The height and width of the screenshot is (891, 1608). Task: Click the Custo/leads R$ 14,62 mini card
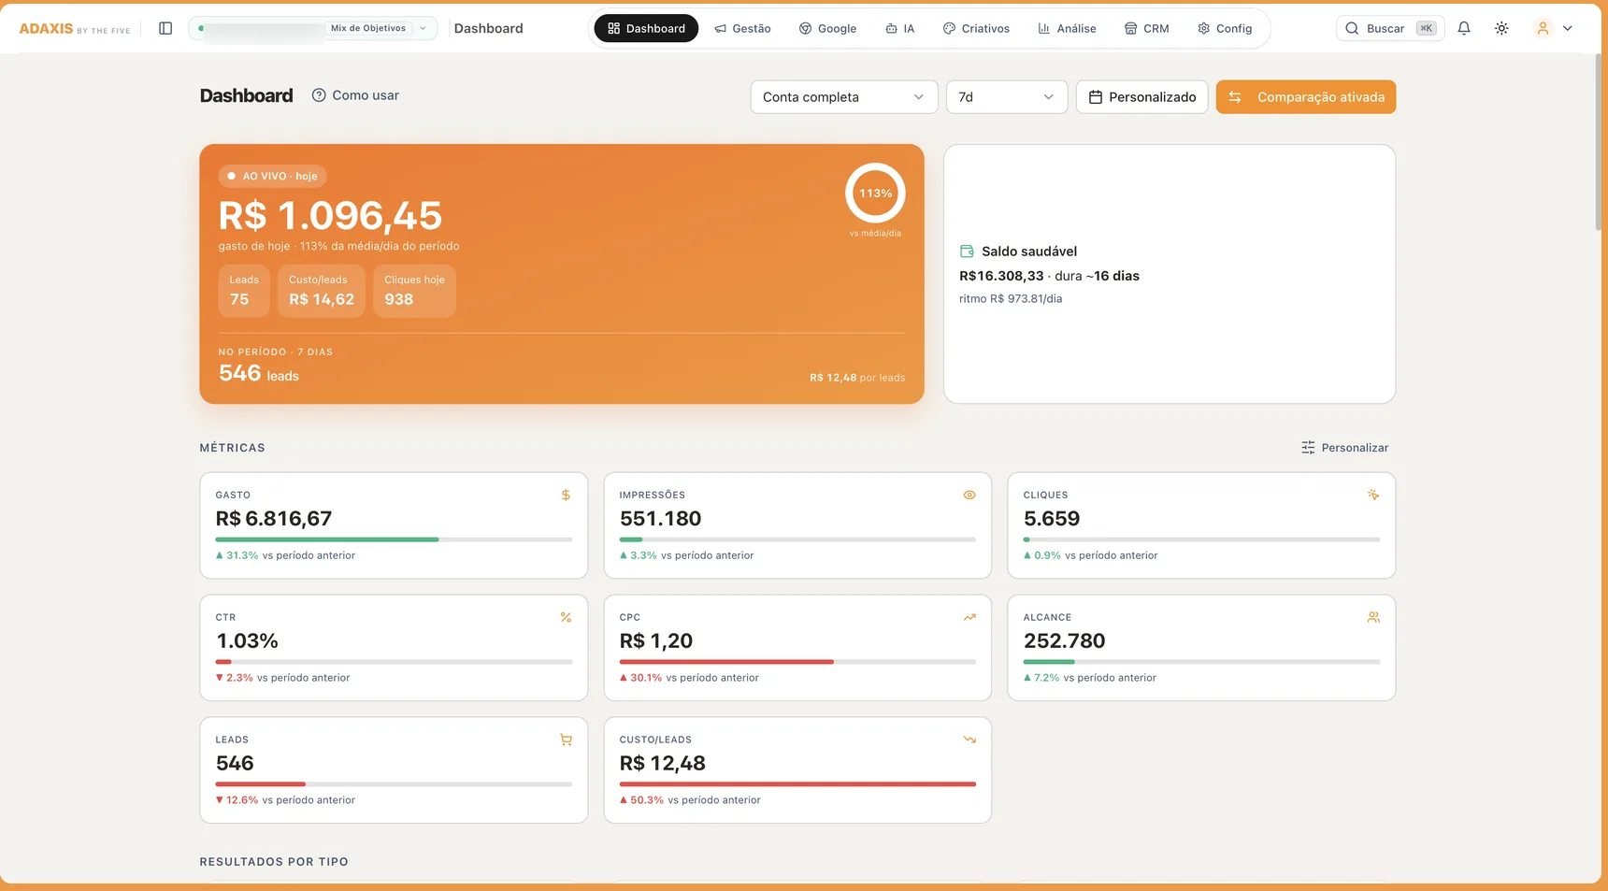coord(322,291)
